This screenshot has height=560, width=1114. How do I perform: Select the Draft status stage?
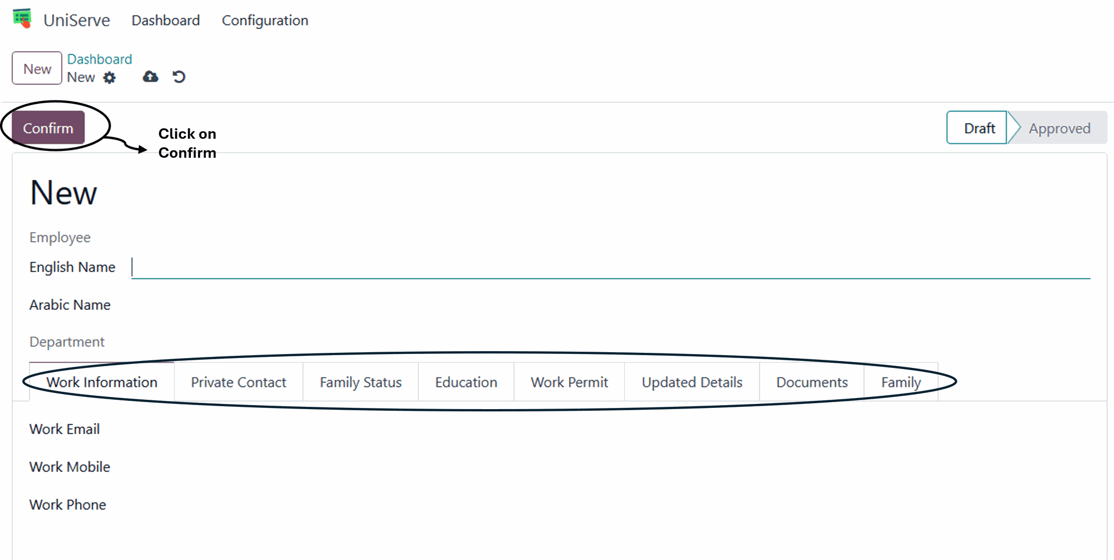978,128
